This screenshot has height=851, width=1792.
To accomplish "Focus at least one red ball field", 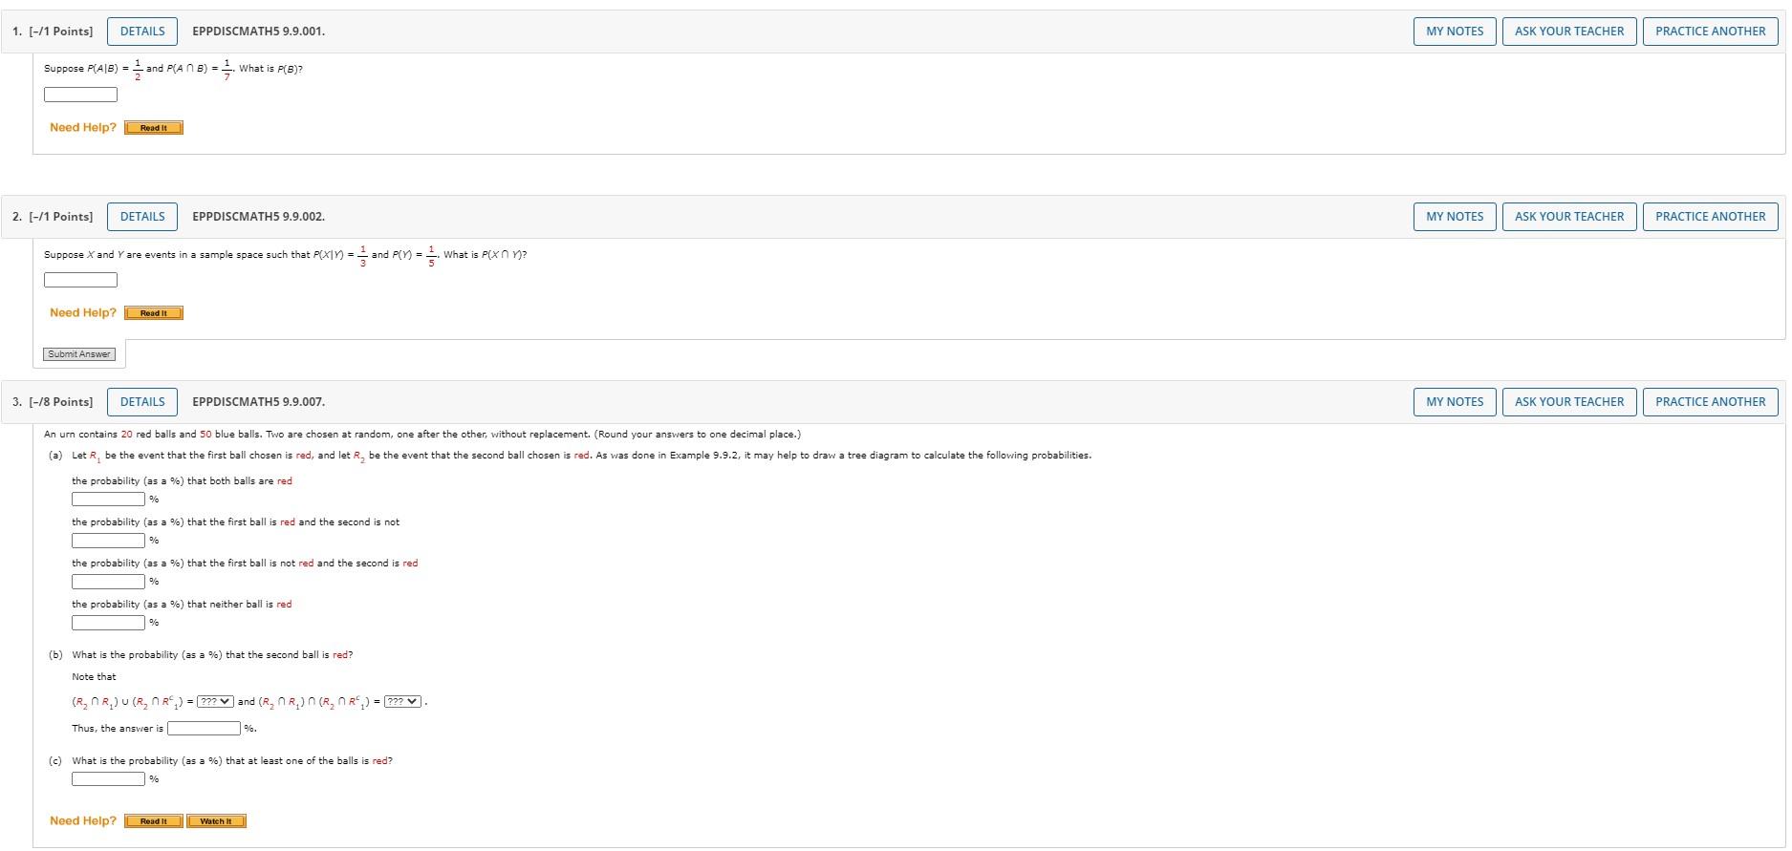I will coord(108,778).
